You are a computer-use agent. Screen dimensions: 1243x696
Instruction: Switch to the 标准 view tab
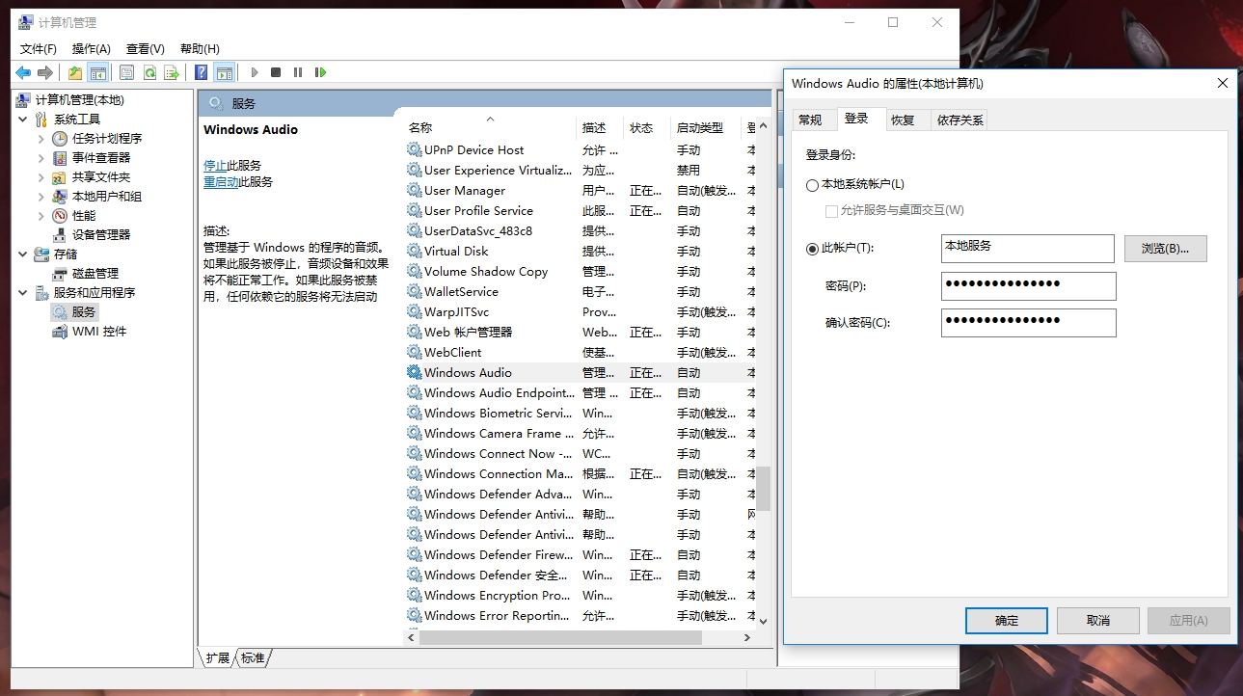click(254, 658)
